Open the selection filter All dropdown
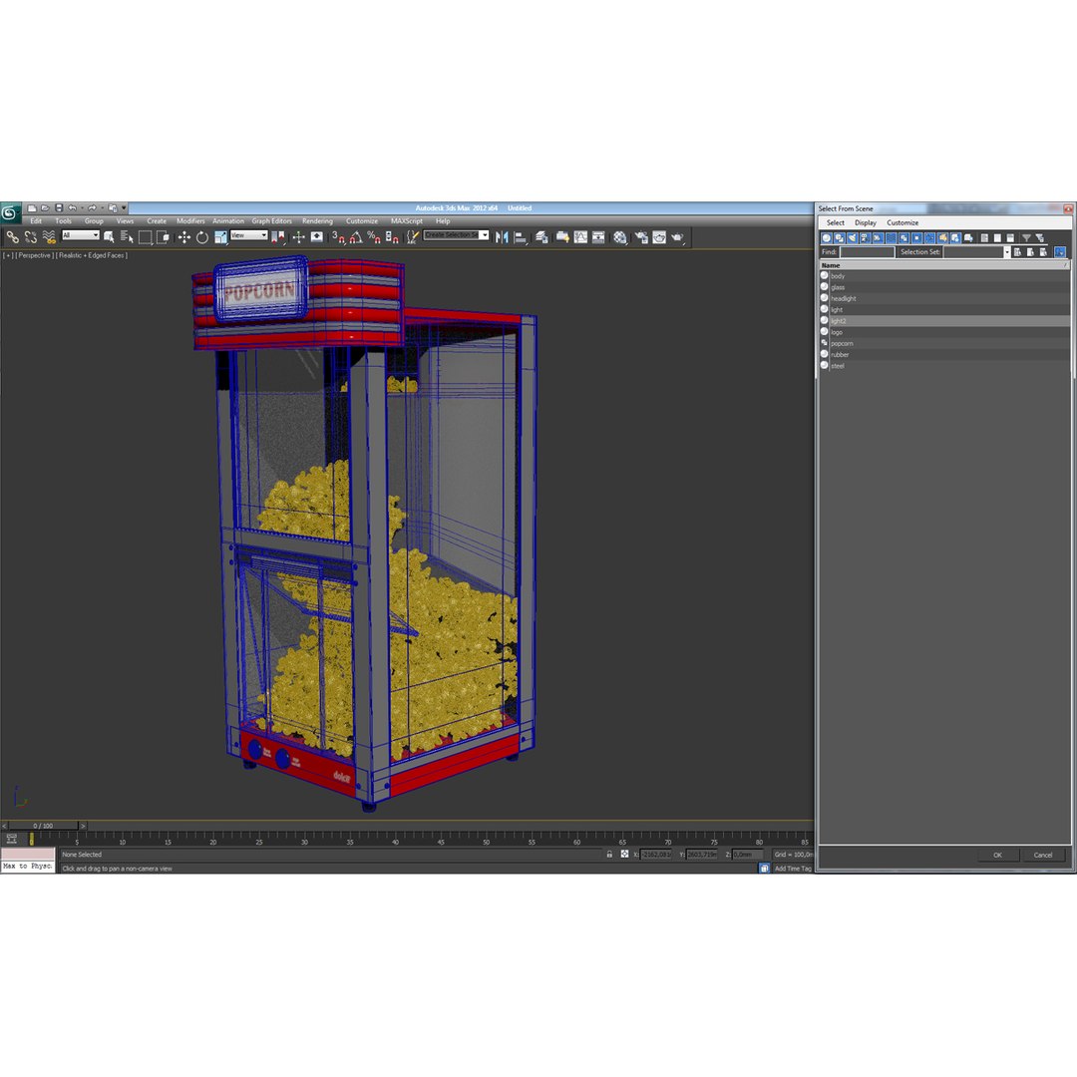Image resolution: width=1077 pixels, height=1077 pixels. coord(81,235)
